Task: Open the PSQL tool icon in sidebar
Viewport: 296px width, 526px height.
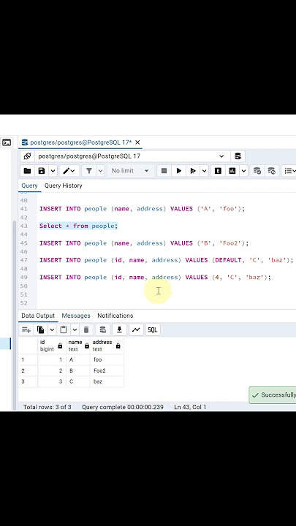Action: coord(7,142)
